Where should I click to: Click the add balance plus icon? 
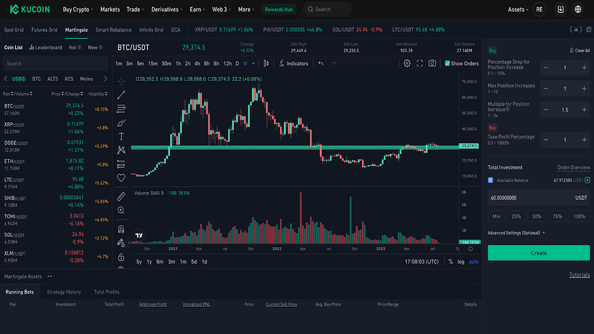click(587, 180)
